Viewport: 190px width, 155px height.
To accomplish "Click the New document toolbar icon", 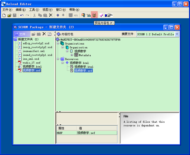I will (4, 15).
